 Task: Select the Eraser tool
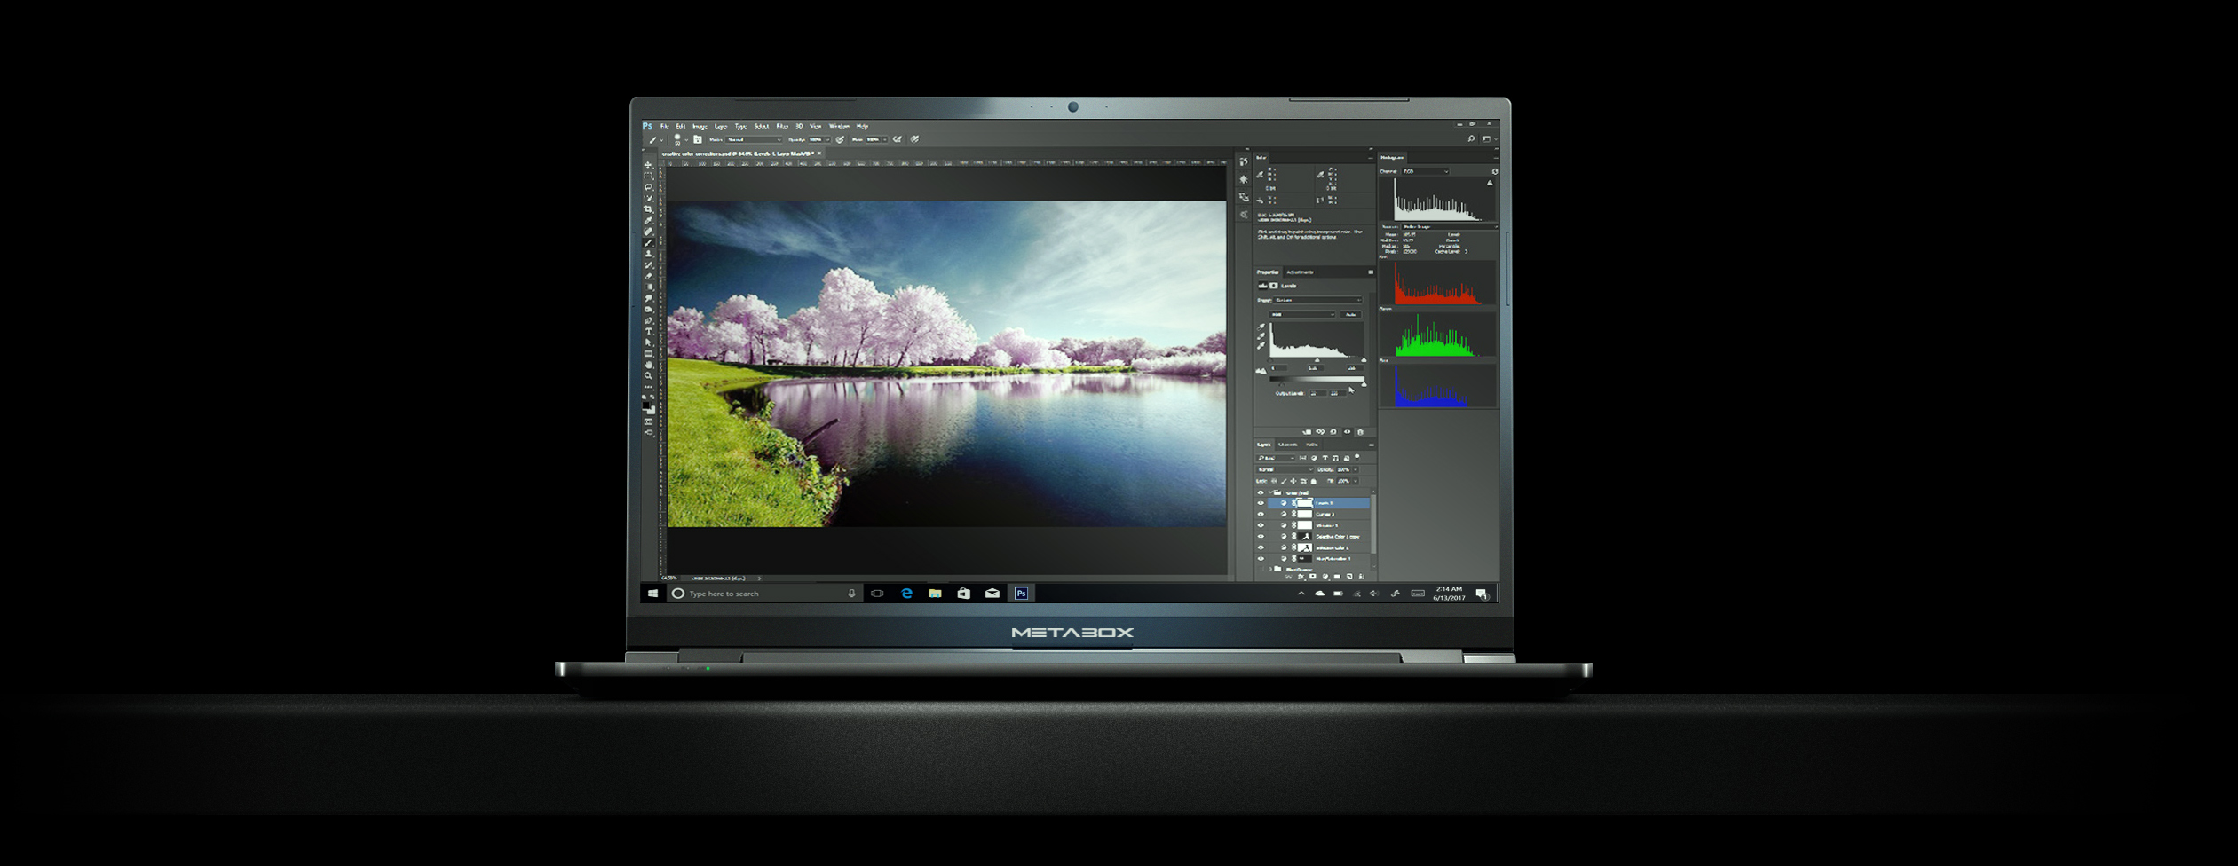click(648, 276)
